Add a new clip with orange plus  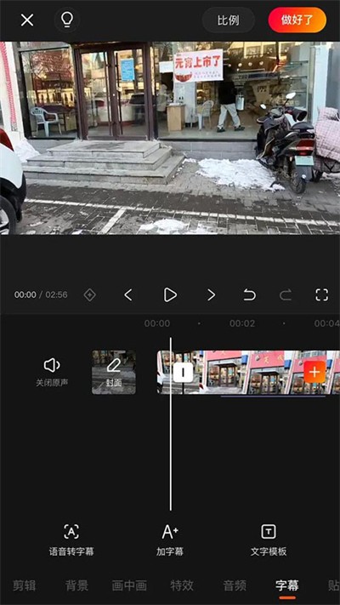pyautogui.click(x=314, y=372)
